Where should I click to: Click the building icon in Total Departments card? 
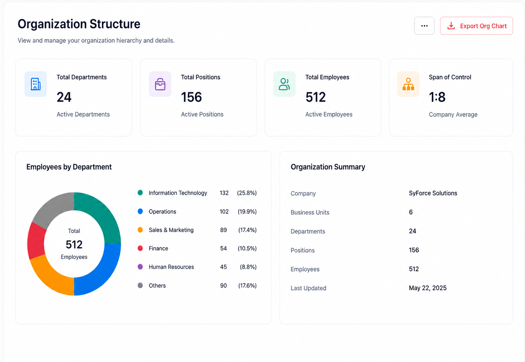[x=35, y=84]
